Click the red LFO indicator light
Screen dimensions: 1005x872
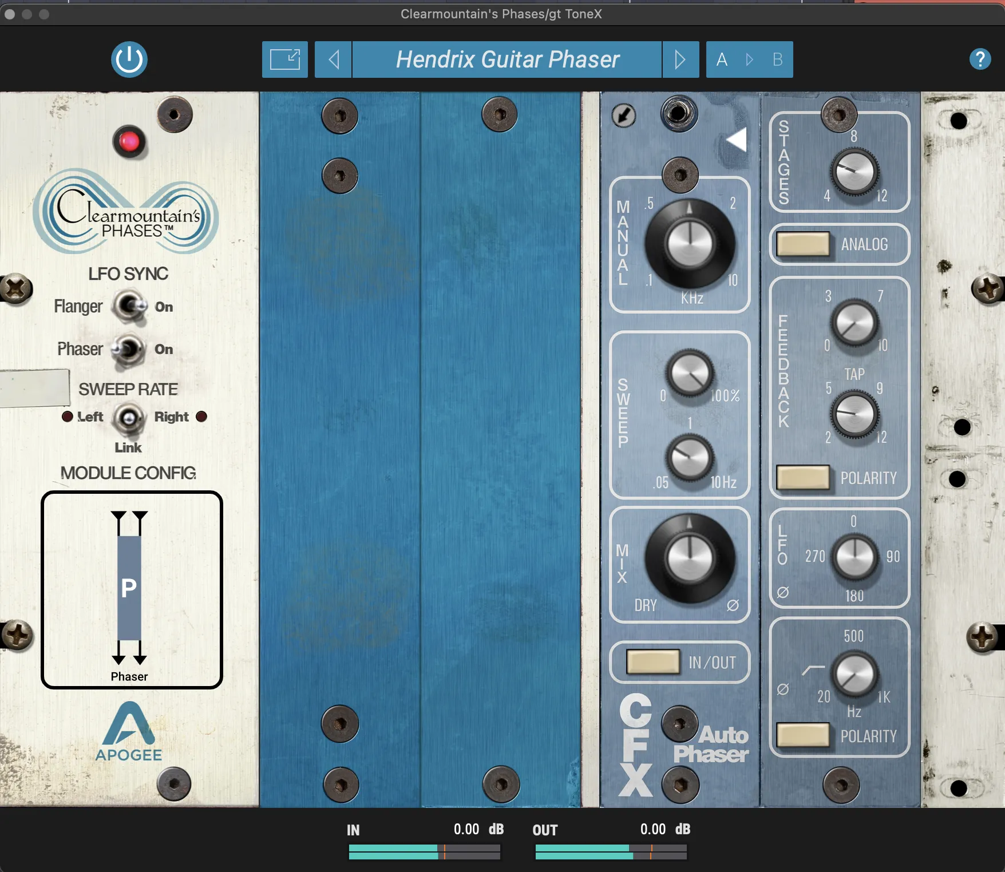click(x=129, y=141)
